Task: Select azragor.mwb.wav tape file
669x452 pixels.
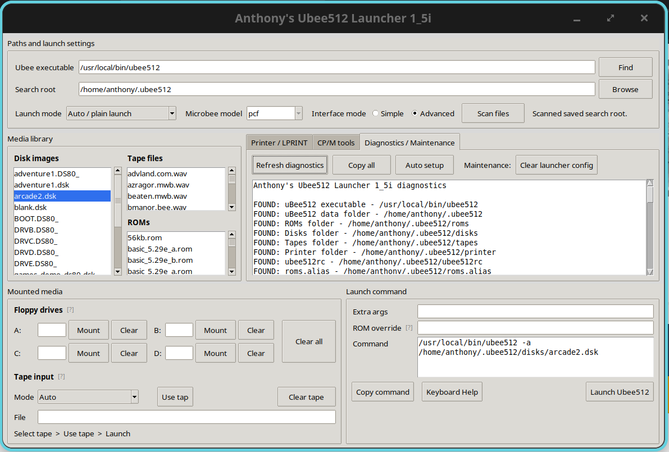Action: [x=176, y=185]
